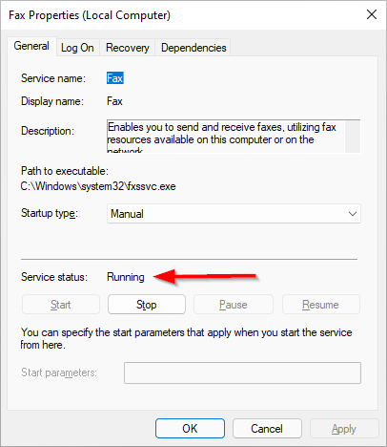This screenshot has height=447, width=387.
Task: Switch to the Recovery tab
Action: click(x=128, y=48)
